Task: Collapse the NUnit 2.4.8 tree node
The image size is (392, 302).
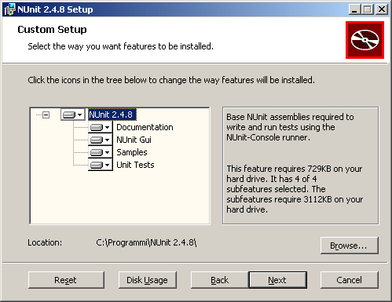Action: [46, 115]
